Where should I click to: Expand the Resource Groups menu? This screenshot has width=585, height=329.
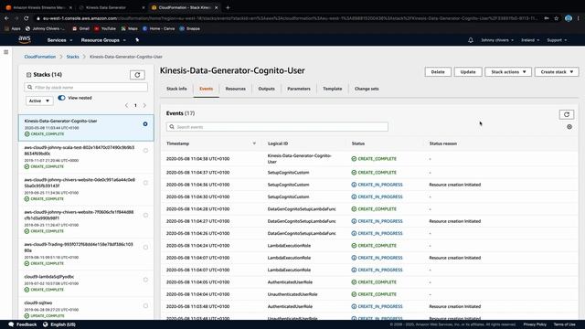pyautogui.click(x=103, y=40)
